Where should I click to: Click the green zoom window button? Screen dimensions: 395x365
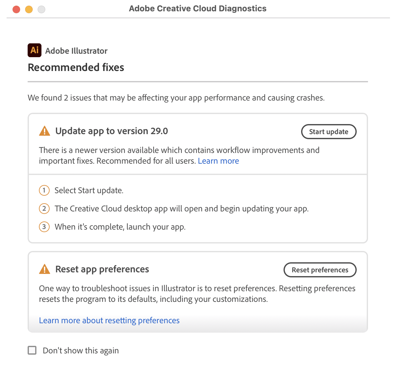click(41, 9)
